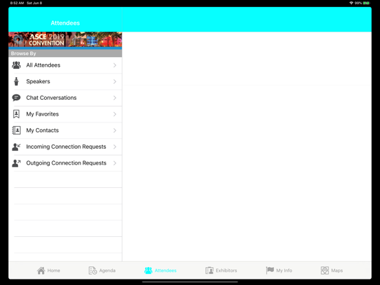380x285 pixels.
Task: View Chat Conversations
Action: 65,98
